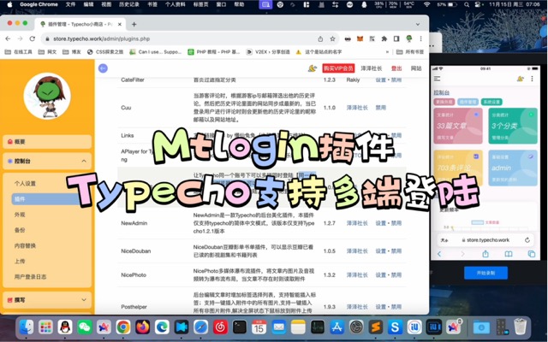Open WeChat in the Dock

pos(85,327)
